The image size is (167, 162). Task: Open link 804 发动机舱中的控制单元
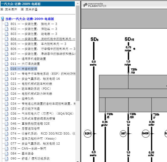pos(43,39)
